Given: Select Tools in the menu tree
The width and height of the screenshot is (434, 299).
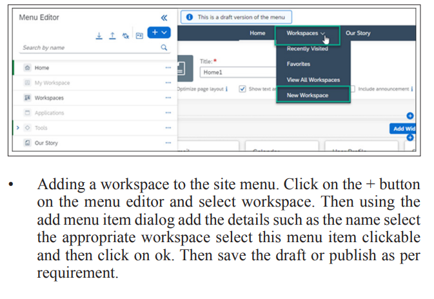Looking at the screenshot, I should tap(95, 128).
